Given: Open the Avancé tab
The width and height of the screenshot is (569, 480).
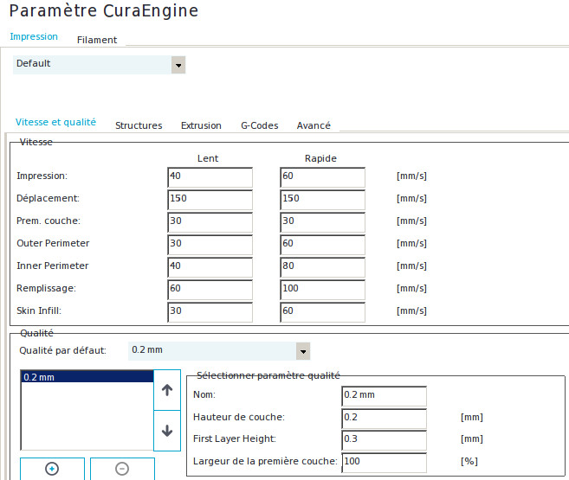Looking at the screenshot, I should pyautogui.click(x=314, y=125).
